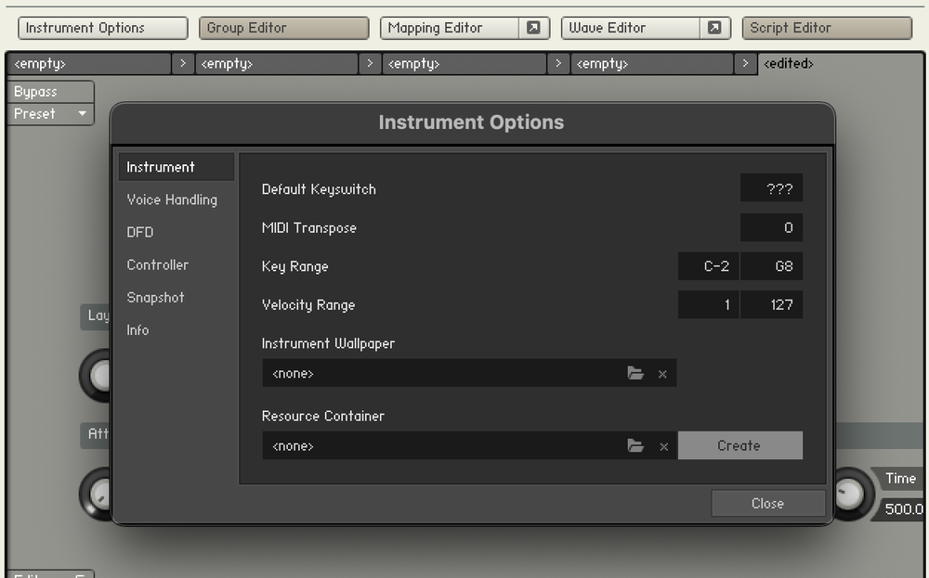Expand the fourth empty slot chevron
This screenshot has height=578, width=929.
click(x=746, y=63)
